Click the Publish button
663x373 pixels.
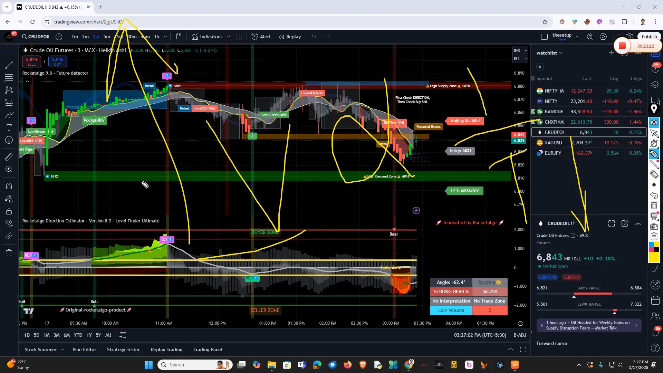(x=648, y=36)
